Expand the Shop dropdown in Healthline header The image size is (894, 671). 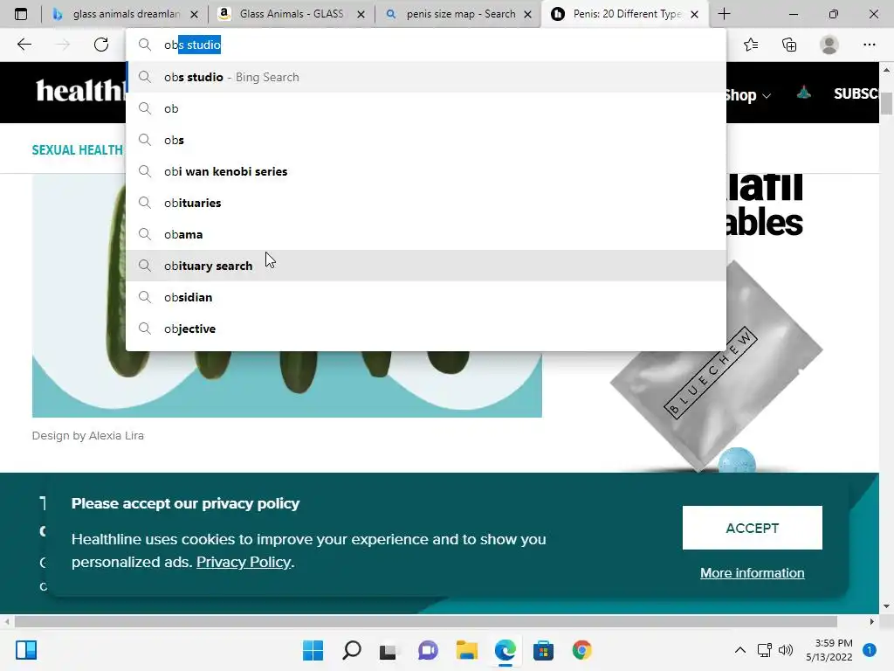[748, 95]
